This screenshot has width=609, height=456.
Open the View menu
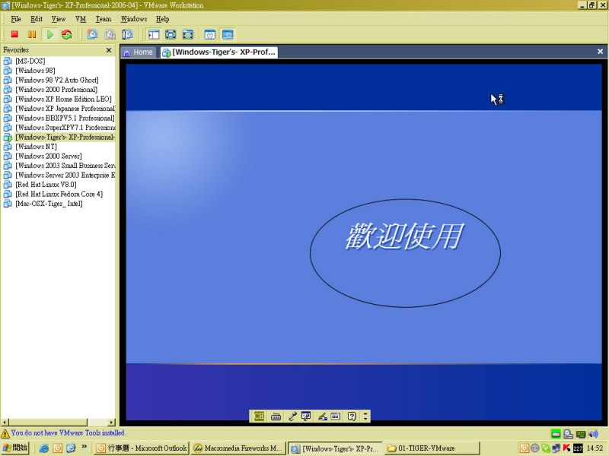point(59,19)
